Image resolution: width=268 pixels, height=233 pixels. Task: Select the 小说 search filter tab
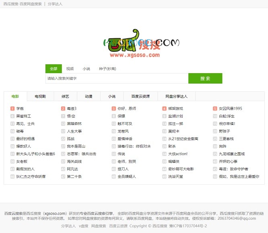[x=86, y=69]
